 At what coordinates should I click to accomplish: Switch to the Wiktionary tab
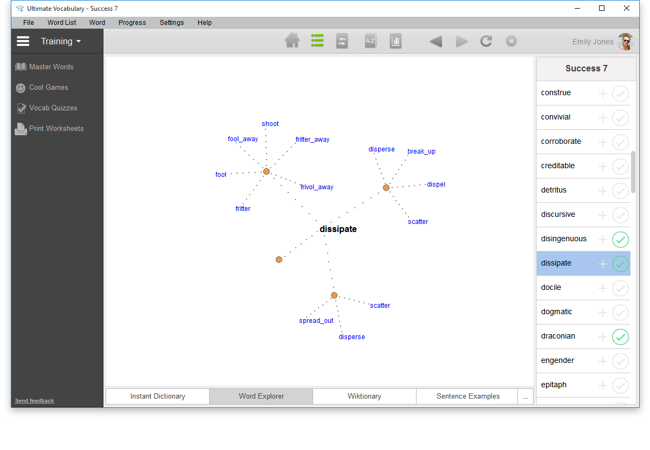click(x=364, y=396)
